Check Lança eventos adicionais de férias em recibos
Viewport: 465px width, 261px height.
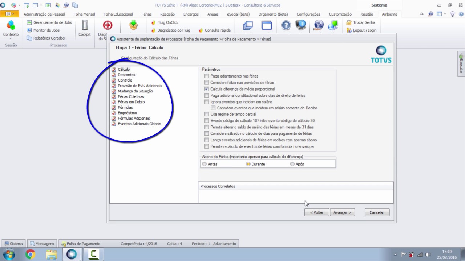click(x=207, y=140)
